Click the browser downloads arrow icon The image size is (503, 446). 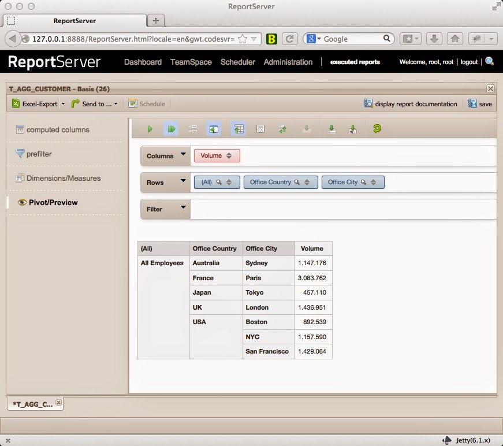coord(434,39)
